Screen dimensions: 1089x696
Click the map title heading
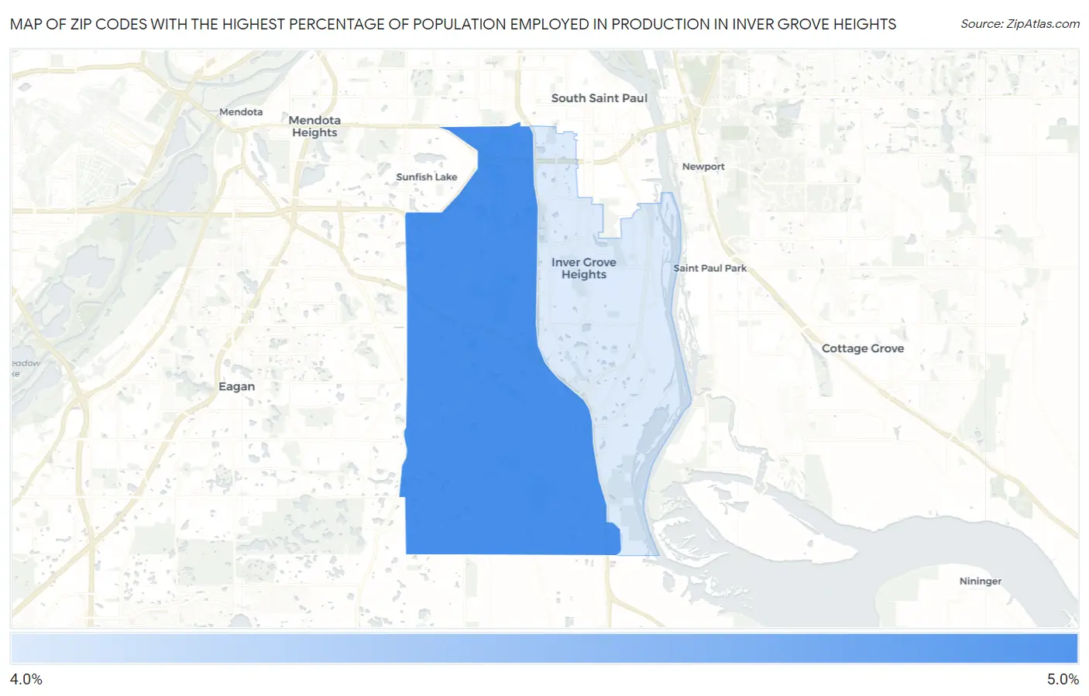453,24
